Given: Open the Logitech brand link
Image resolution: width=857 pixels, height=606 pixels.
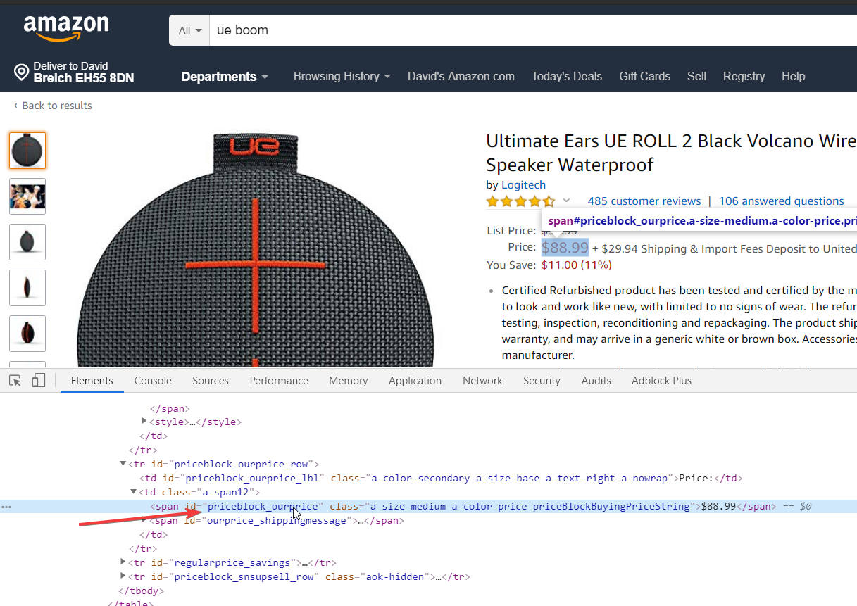Looking at the screenshot, I should point(523,185).
